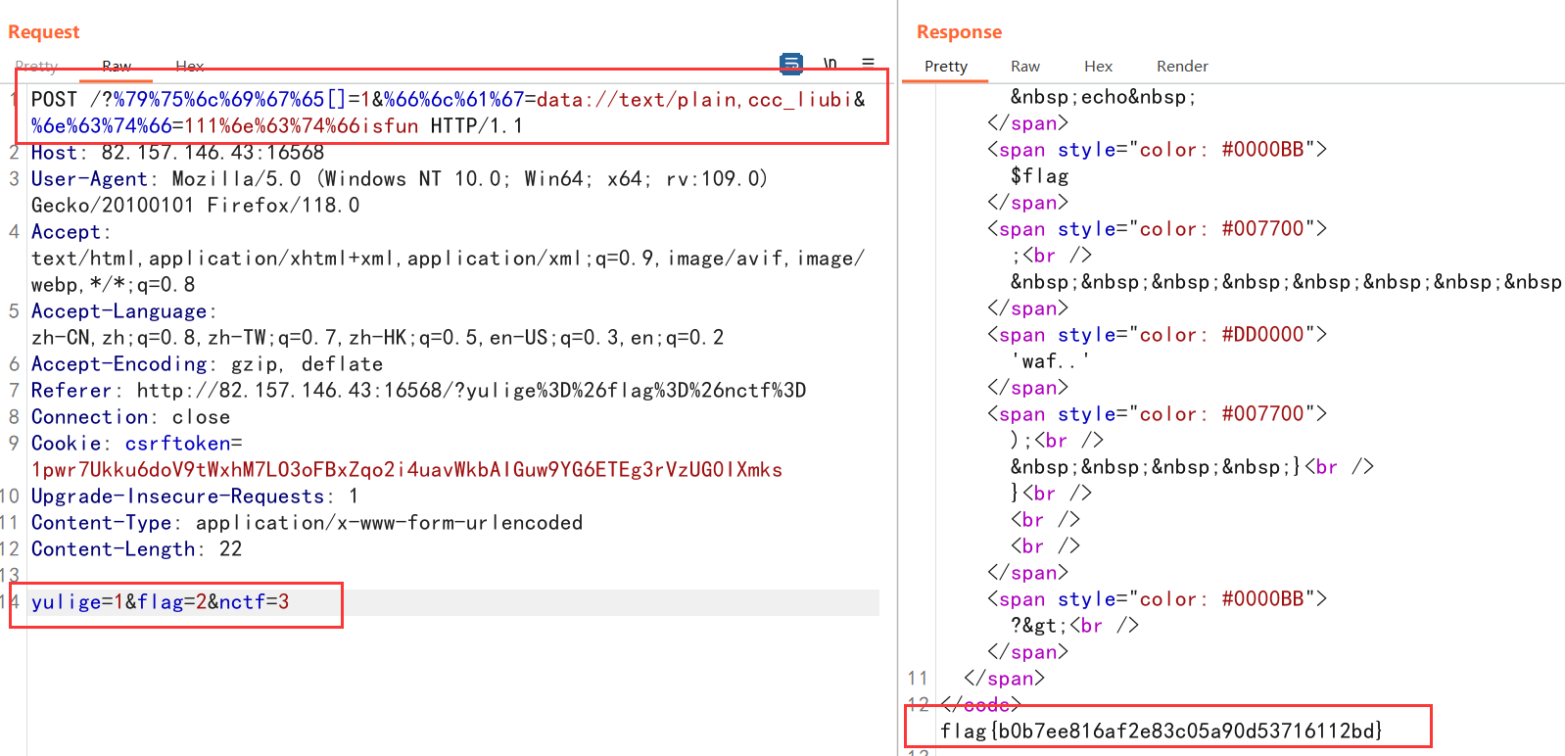Click the $flag text in the response
This screenshot has height=756, width=1565.
1039,176
